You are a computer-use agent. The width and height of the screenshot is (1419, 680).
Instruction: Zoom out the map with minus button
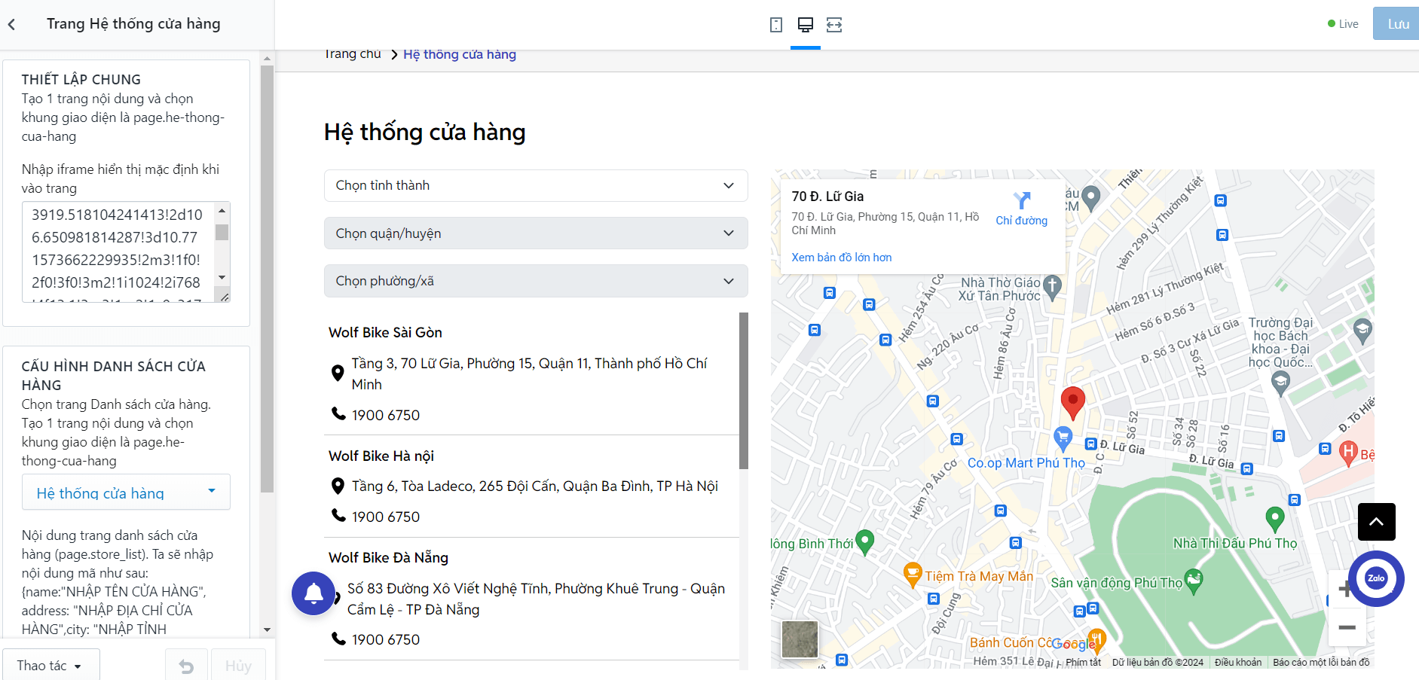(1347, 627)
